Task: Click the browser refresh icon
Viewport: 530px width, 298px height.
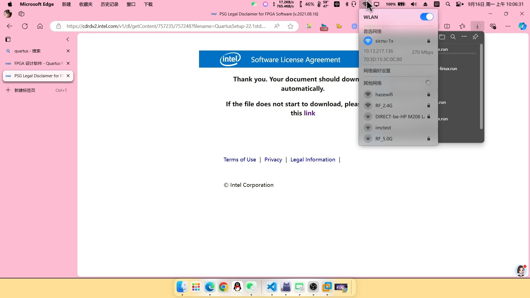Action: click(x=25, y=26)
